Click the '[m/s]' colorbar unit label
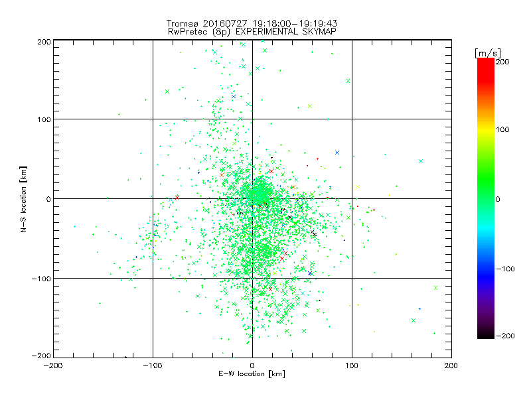This screenshot has width=531, height=398. point(488,53)
